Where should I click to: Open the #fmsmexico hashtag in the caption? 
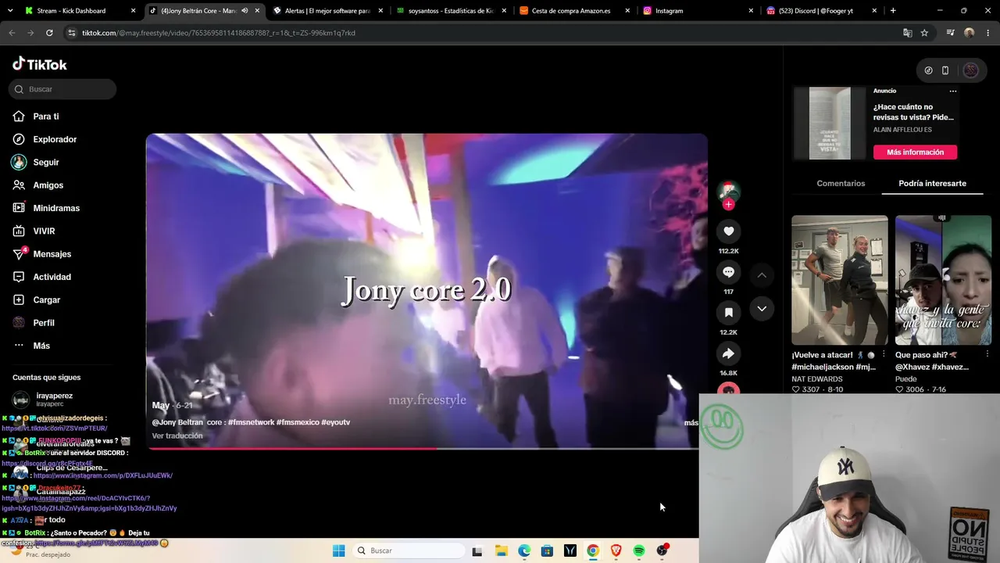(x=298, y=422)
